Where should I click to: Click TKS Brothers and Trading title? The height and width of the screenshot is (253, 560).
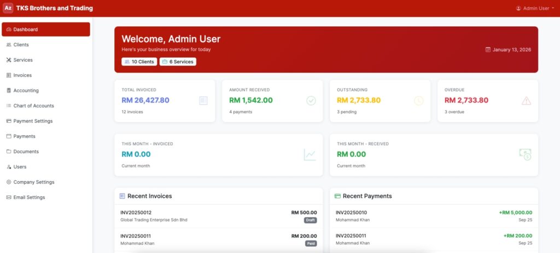(x=54, y=8)
